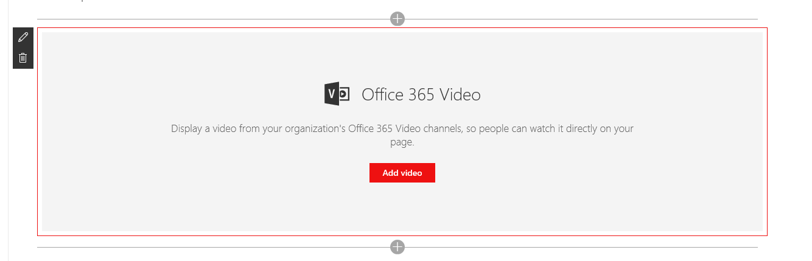Add a section using the lower plus icon

pyautogui.click(x=397, y=247)
